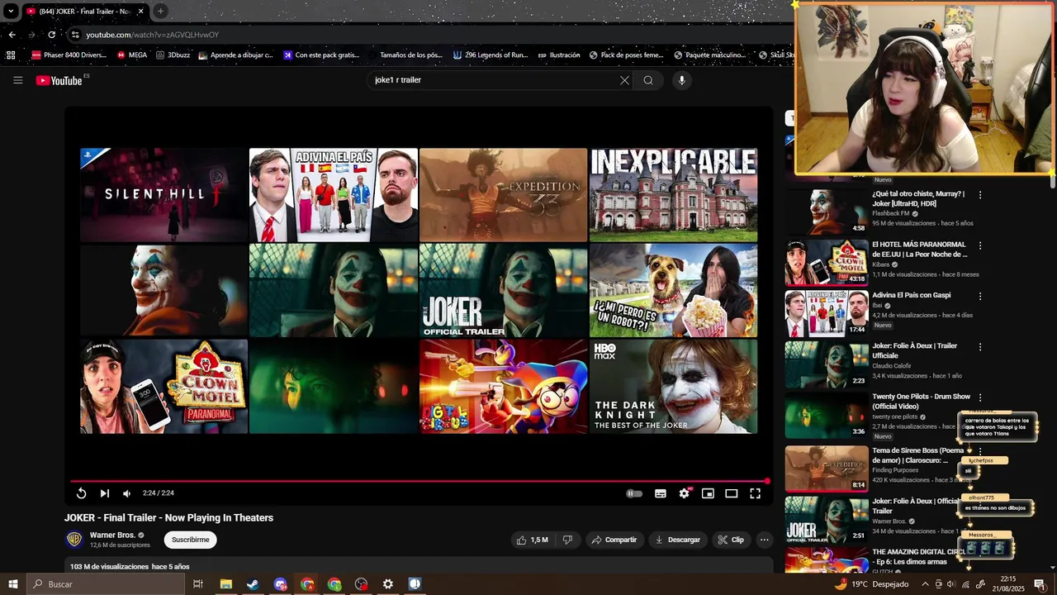Open more actions menu under video
The height and width of the screenshot is (595, 1057).
tap(765, 540)
